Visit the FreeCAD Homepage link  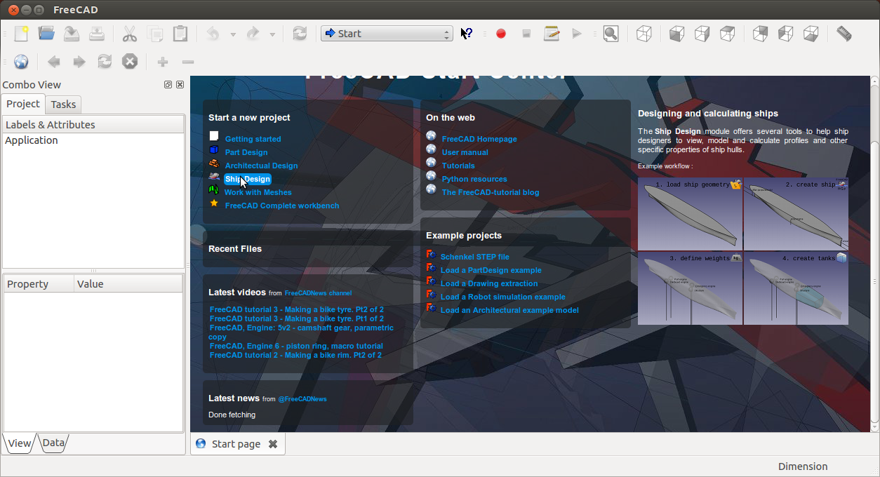point(479,139)
